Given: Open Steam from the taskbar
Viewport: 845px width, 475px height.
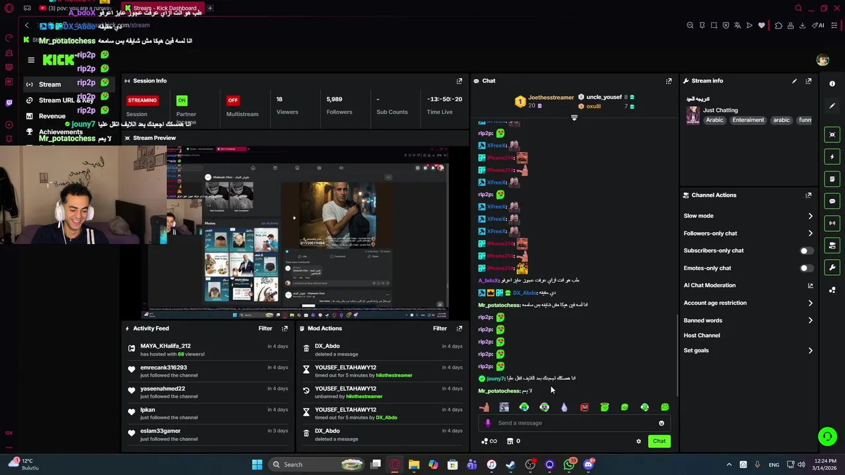Looking at the screenshot, I should click(x=511, y=465).
